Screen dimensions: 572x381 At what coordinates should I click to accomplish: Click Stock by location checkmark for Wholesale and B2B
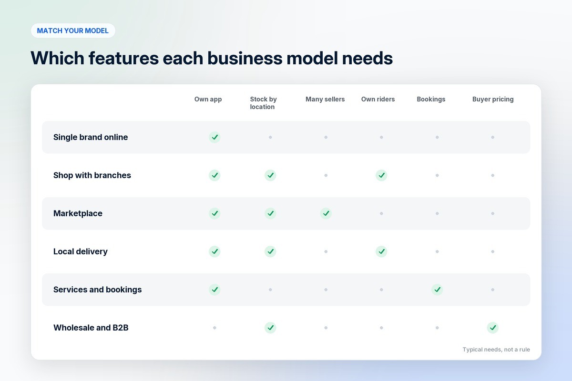(270, 328)
